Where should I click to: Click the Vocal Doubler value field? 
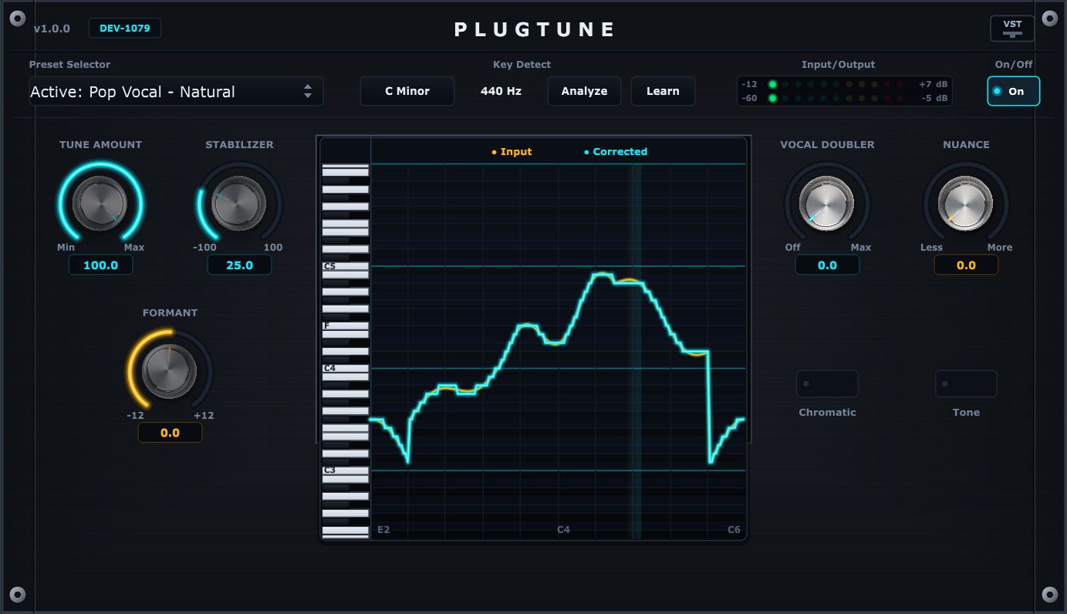[x=827, y=265]
